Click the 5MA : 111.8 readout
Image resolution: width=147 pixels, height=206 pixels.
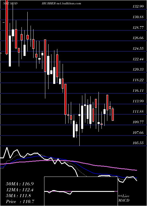point(18,196)
